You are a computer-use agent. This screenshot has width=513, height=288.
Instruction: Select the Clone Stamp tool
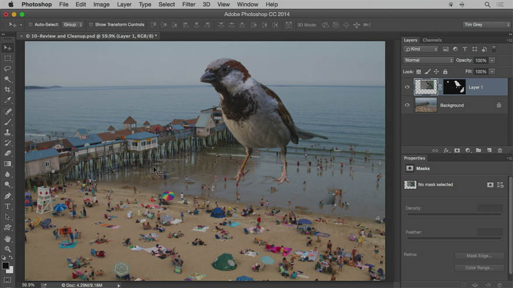(x=8, y=133)
